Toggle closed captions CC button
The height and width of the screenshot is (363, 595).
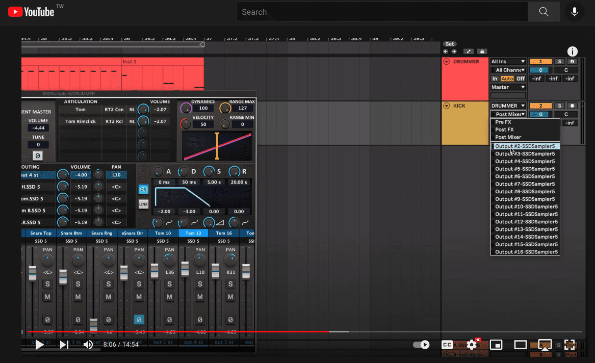(447, 345)
